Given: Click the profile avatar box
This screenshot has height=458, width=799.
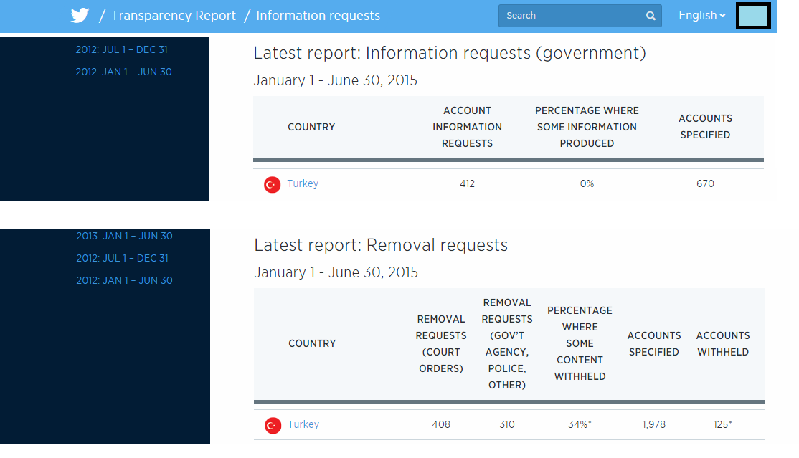Looking at the screenshot, I should (753, 16).
